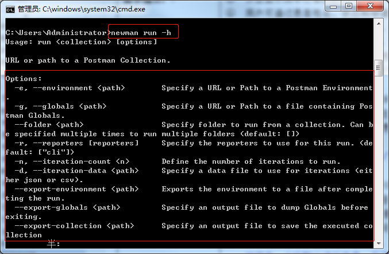Click the '-d, --iteration-data <path>' option
Screen dimensions: 389x254
click(x=76, y=171)
